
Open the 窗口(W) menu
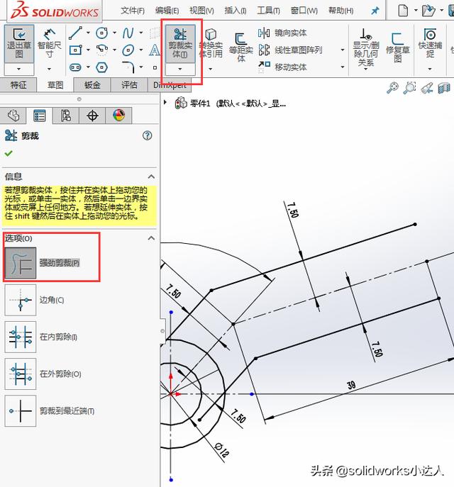tap(304, 11)
